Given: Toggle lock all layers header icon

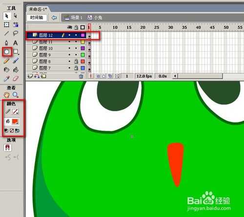Looking at the screenshot, I should (x=76, y=27).
